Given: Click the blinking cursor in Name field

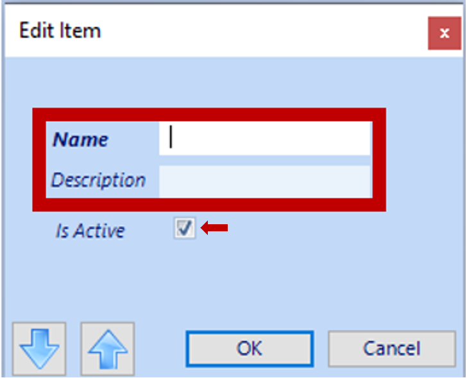Looking at the screenshot, I should [x=171, y=137].
